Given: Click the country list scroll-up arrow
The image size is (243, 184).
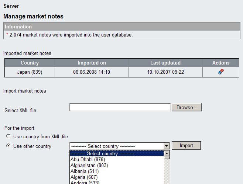Looking at the screenshot, I should click(167, 154).
